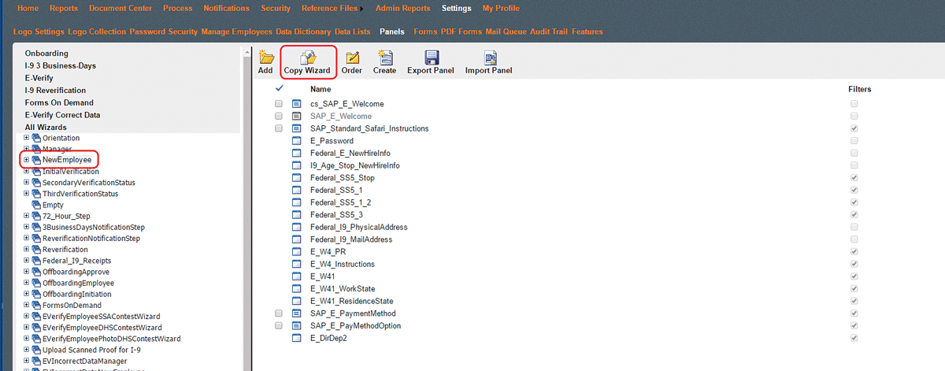Screen dimensions: 945x371
Task: Click the select-all checkmark column header
Action: [x=279, y=89]
